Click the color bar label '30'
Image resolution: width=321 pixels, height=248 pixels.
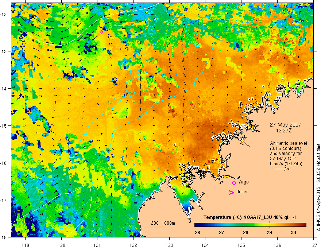pos(293,233)
